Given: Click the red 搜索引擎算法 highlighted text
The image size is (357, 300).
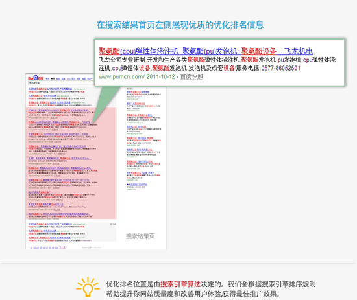Looking at the screenshot, I should (180, 284).
